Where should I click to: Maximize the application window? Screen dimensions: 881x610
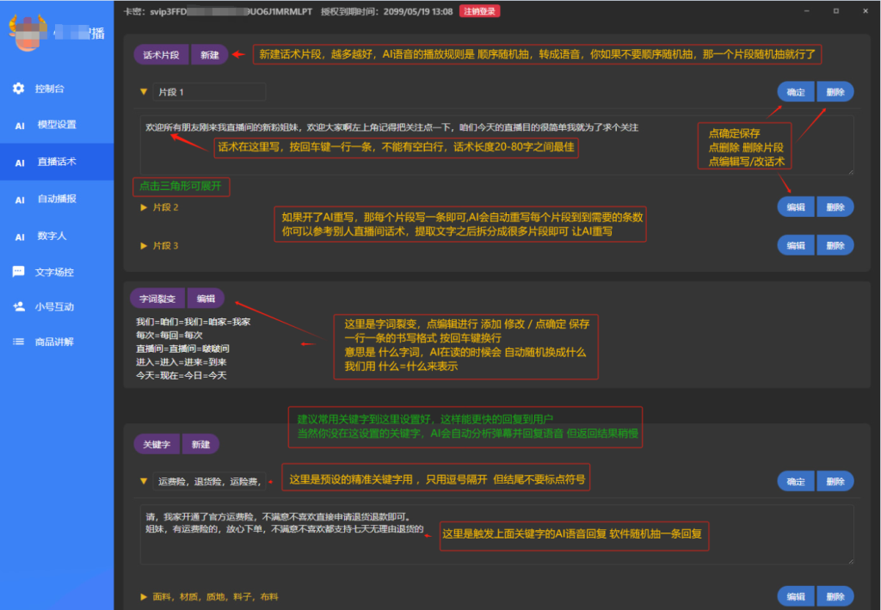tap(836, 11)
